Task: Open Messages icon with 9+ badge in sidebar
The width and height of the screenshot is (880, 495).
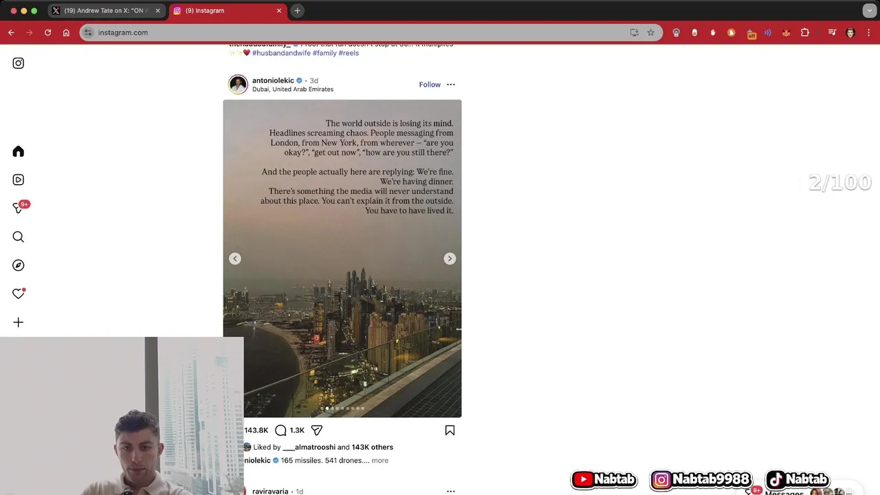Action: click(19, 208)
